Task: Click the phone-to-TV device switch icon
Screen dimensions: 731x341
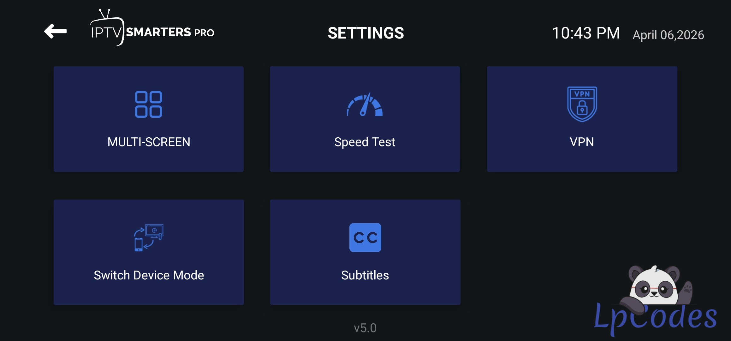Action: click(x=148, y=238)
